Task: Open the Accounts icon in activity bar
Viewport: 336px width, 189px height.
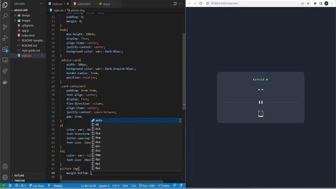Action: [5, 166]
